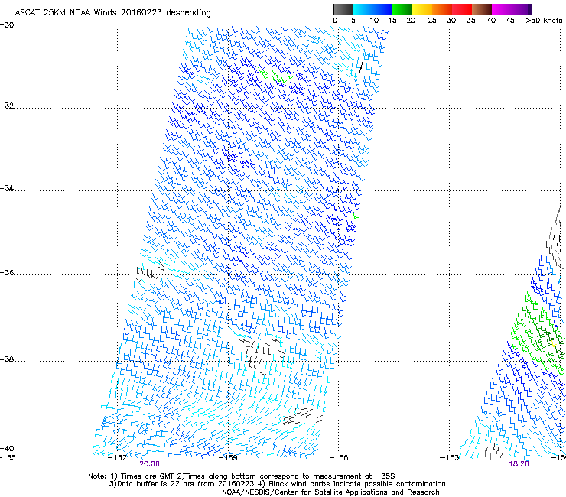
Task: Click the title 'ASCAT 25KM NOAA Winds 20160223 descending'
Action: (112, 13)
